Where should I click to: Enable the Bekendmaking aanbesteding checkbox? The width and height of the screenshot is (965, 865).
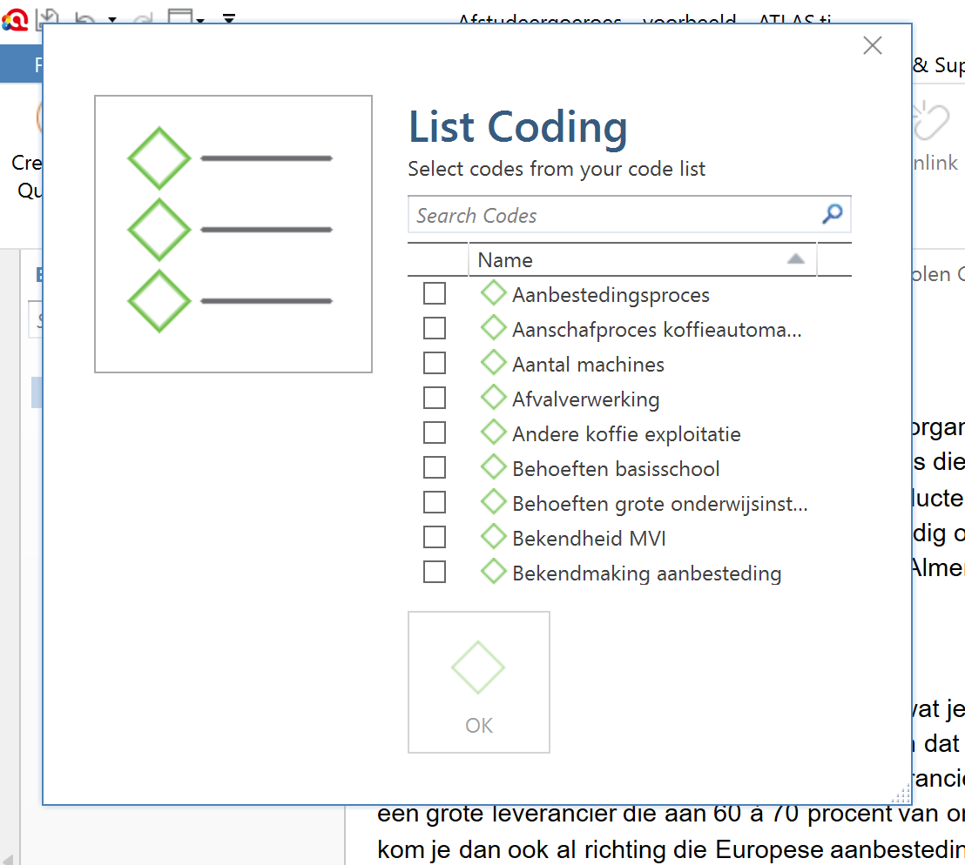pos(435,573)
